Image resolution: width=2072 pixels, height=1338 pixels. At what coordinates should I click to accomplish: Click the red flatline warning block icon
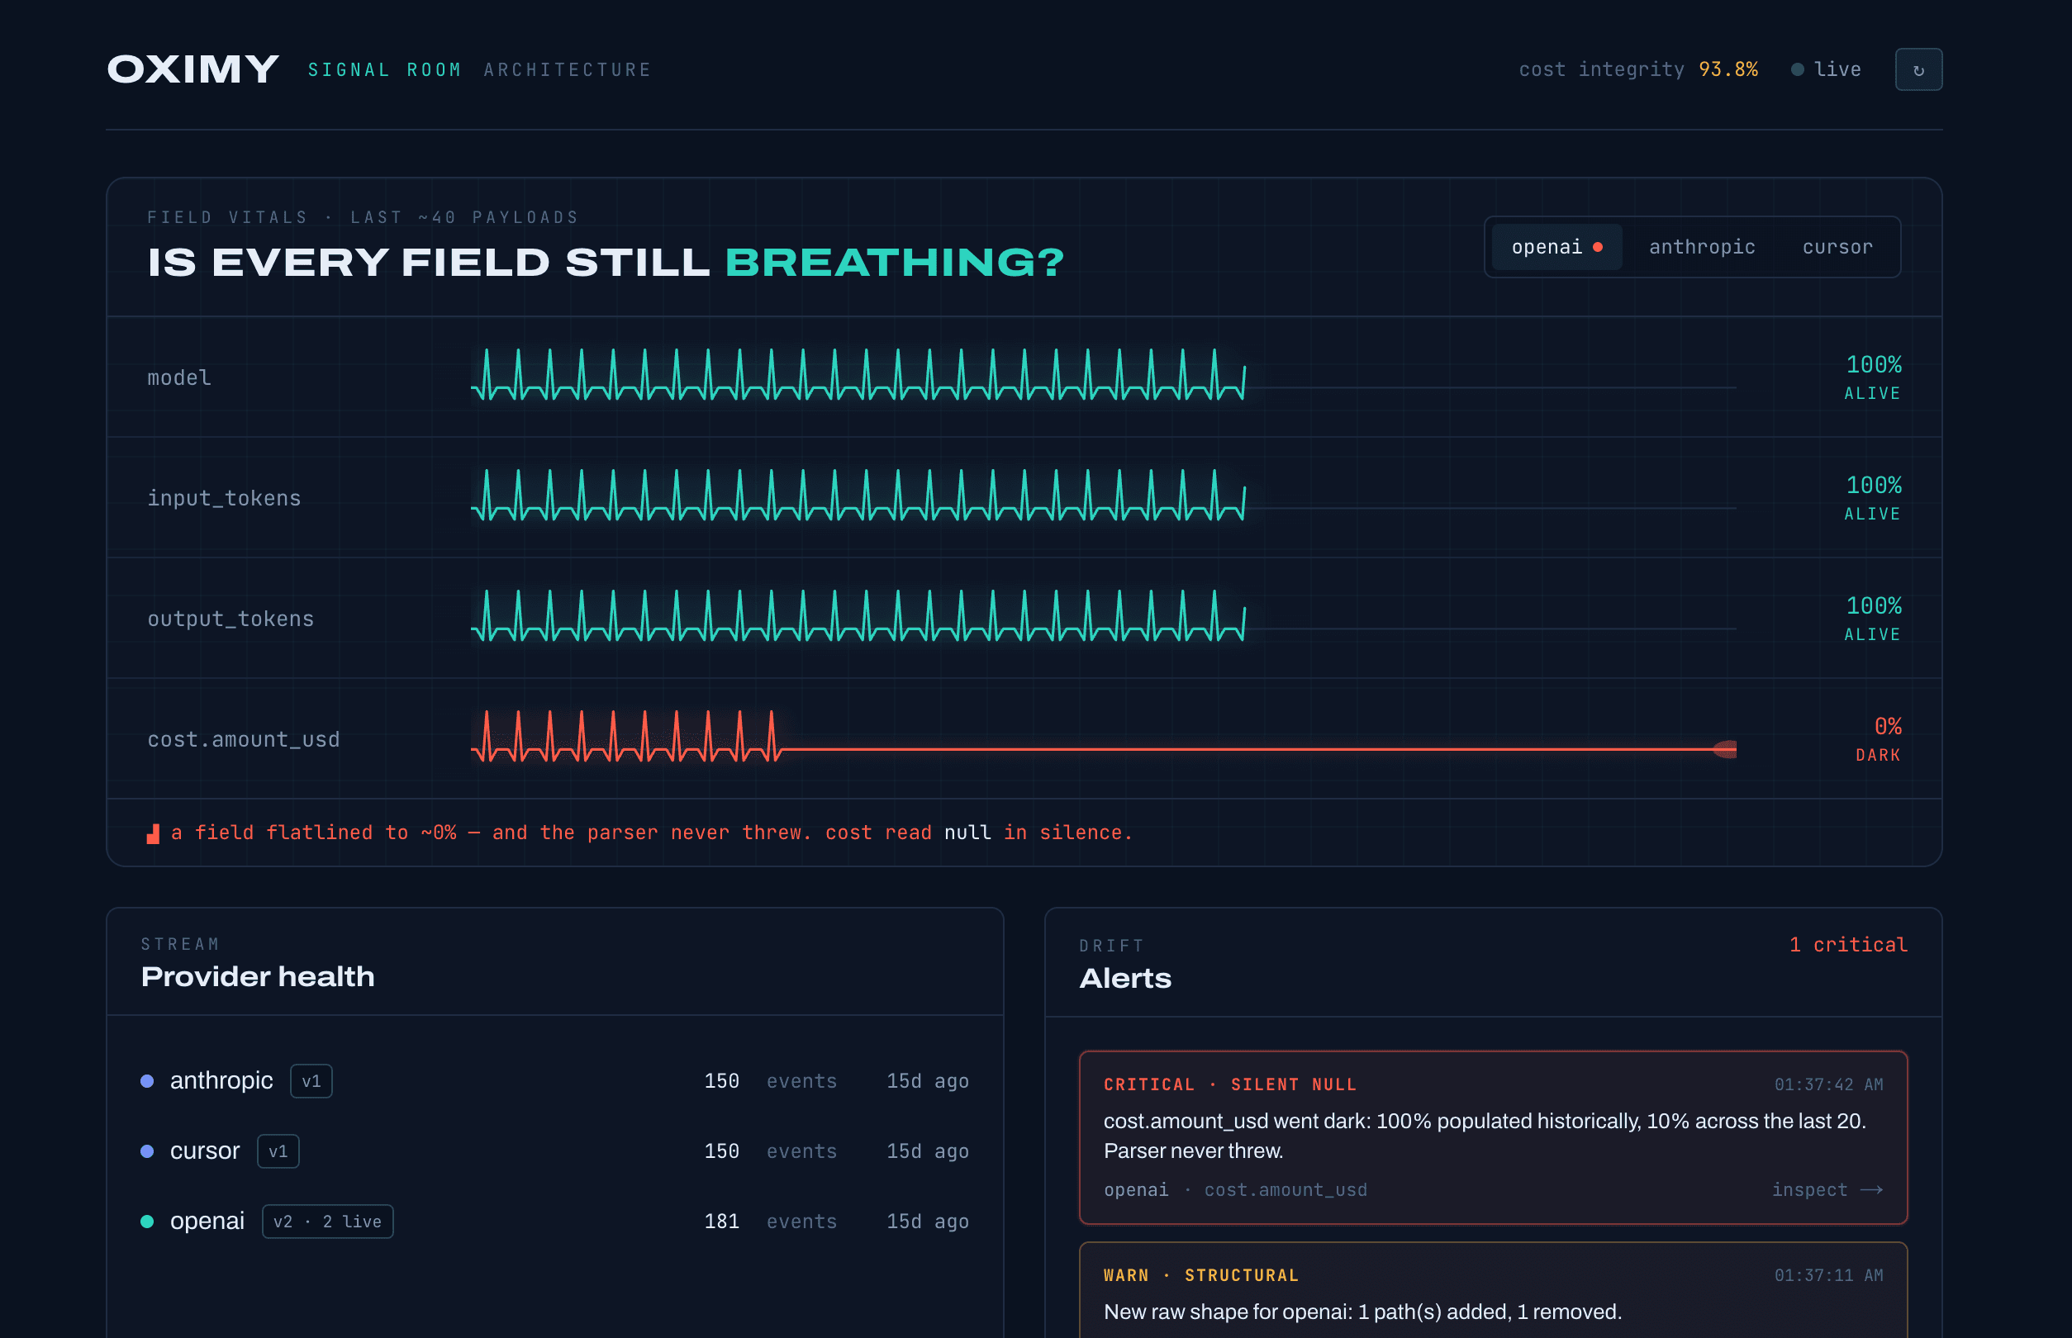click(x=153, y=834)
